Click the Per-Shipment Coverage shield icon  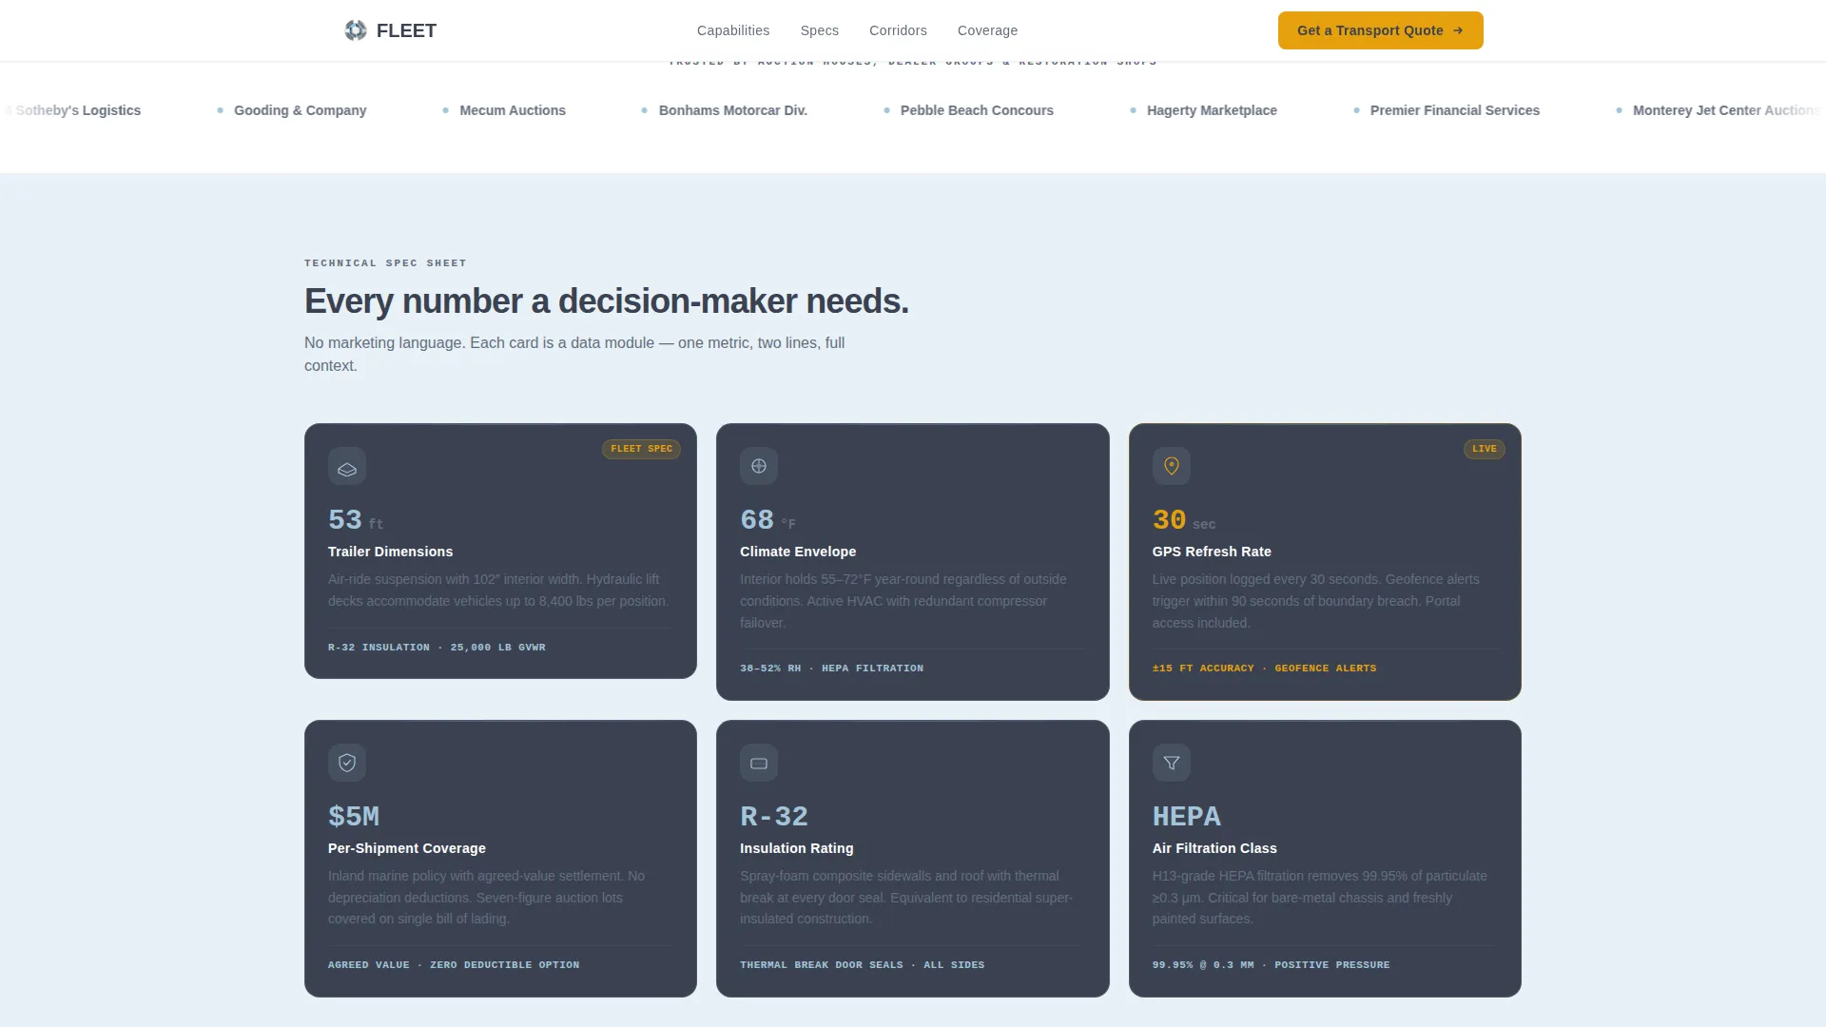[x=347, y=763]
